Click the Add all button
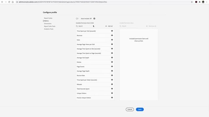209x117 pixels. 109,26
